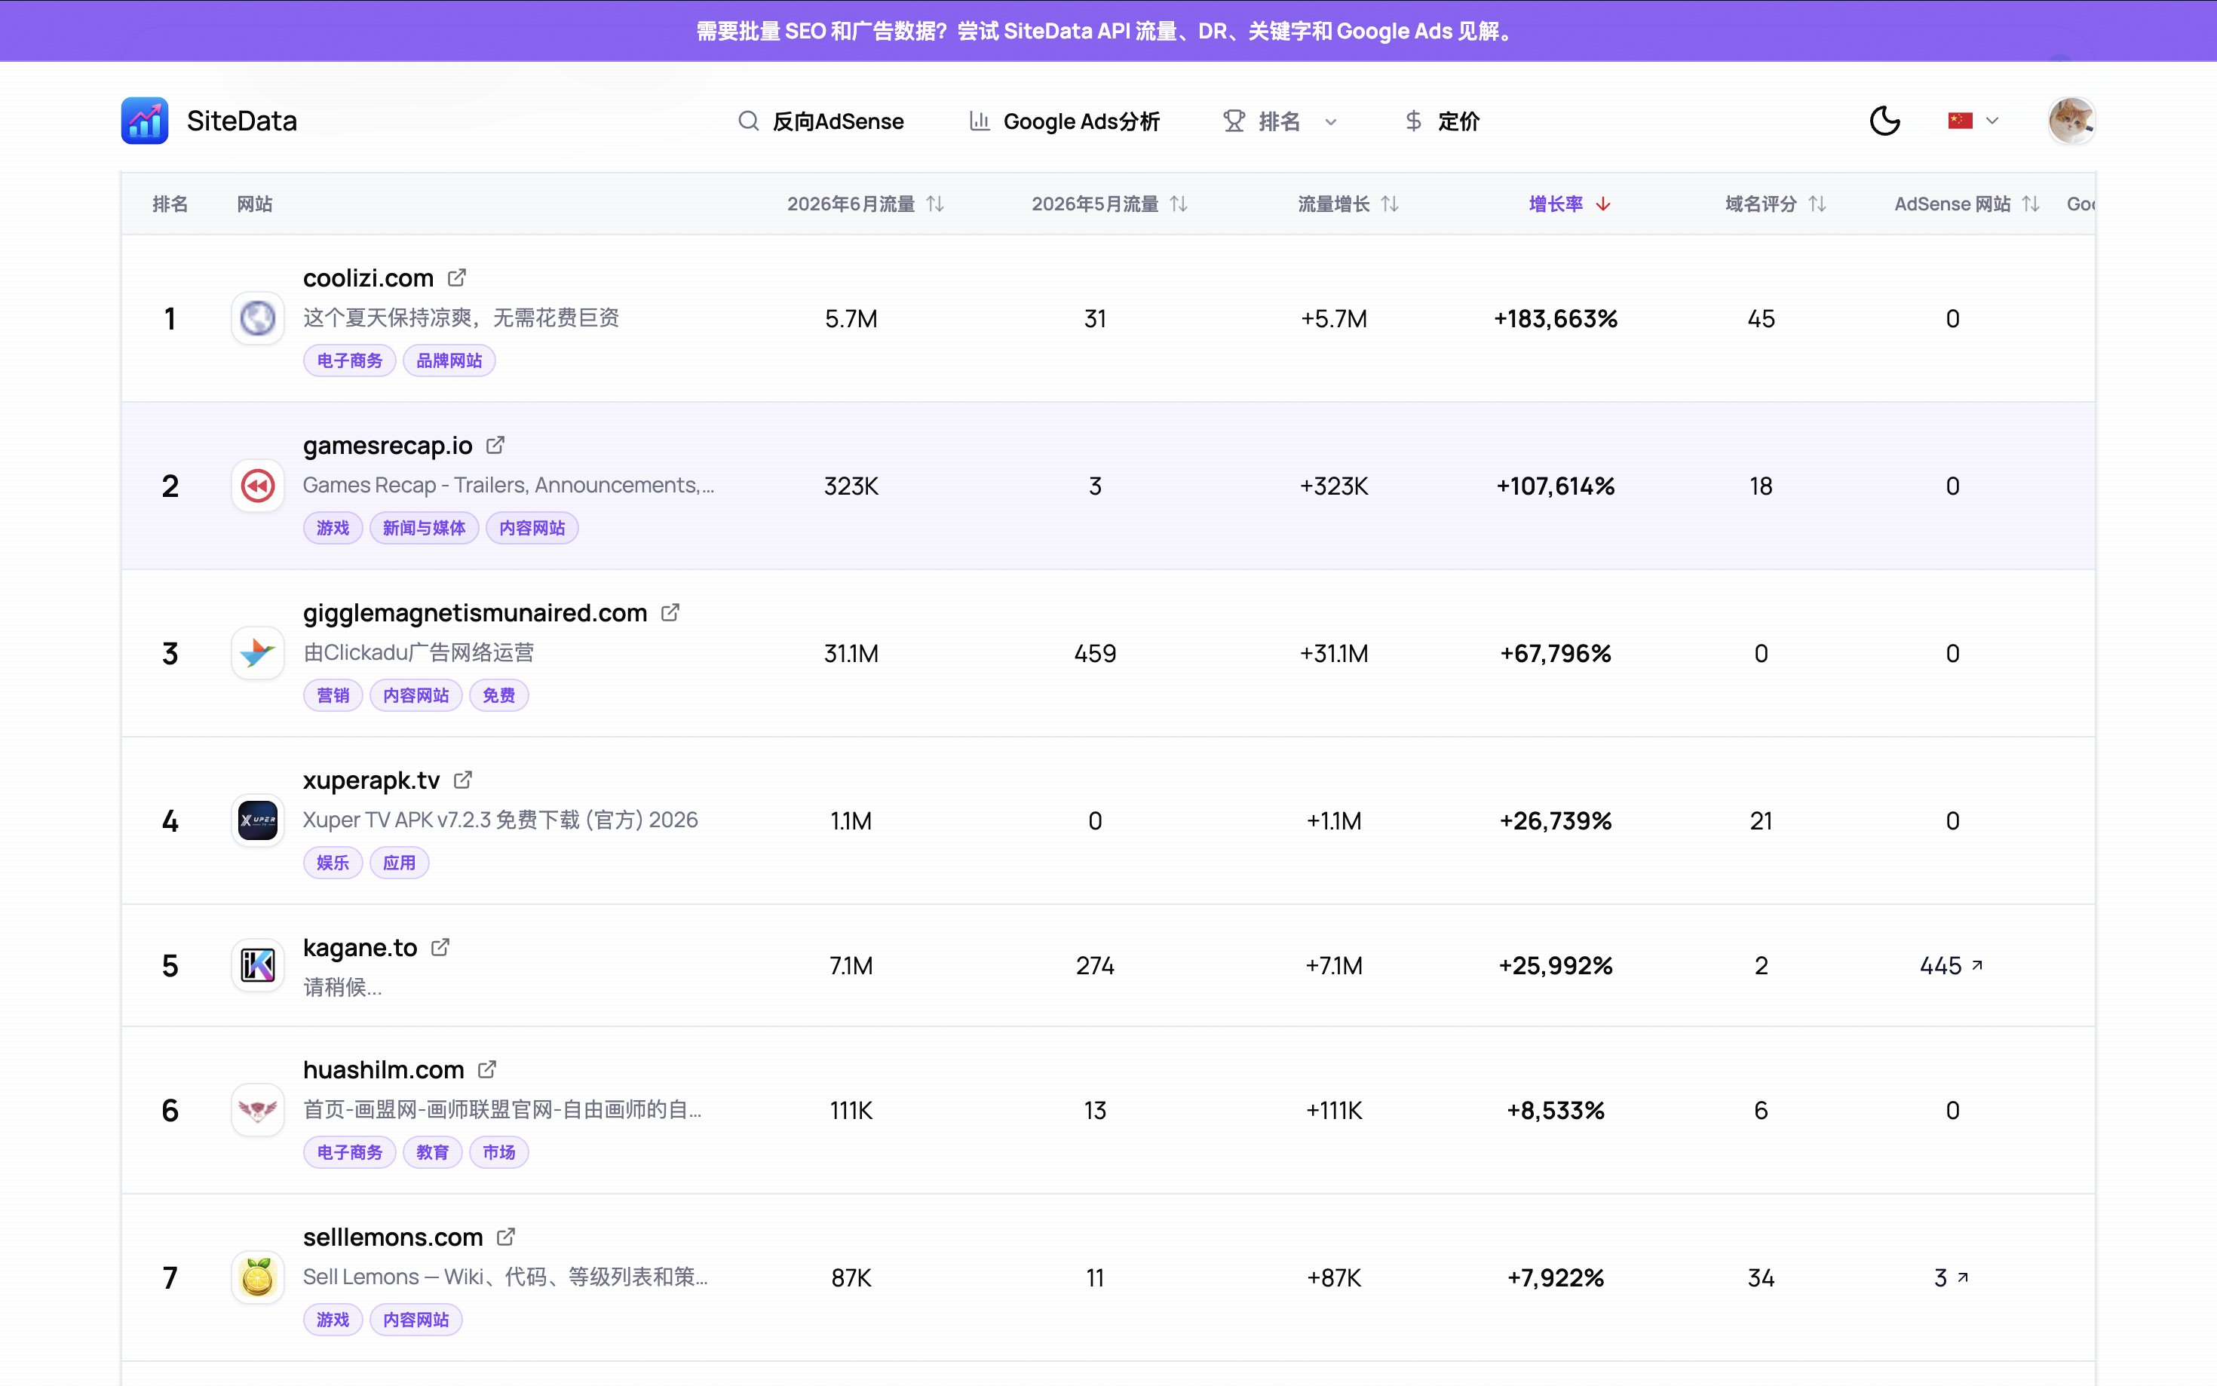Open the external link icon beside kagane.to
The width and height of the screenshot is (2217, 1386).
click(440, 947)
